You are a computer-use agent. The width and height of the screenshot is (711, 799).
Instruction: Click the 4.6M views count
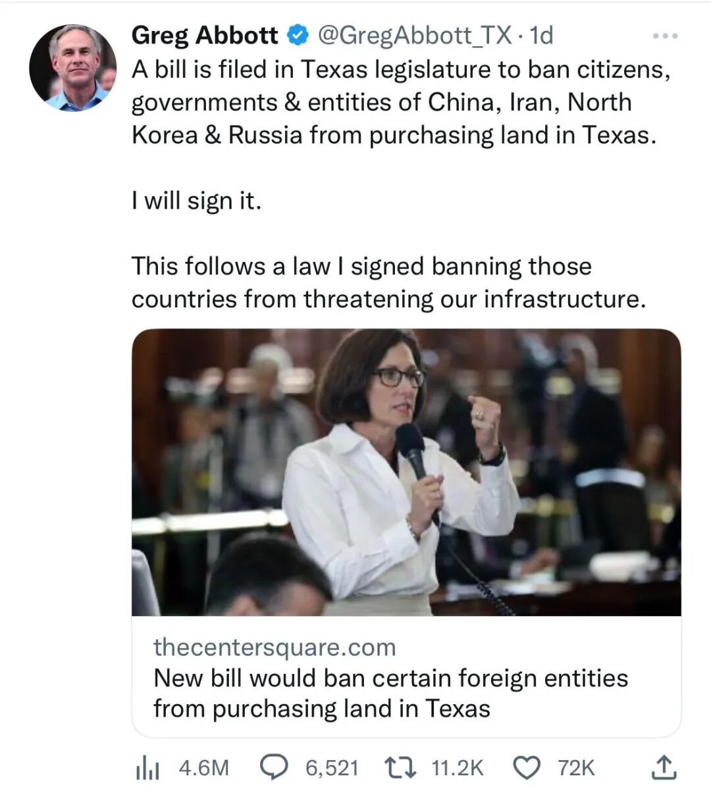204,768
